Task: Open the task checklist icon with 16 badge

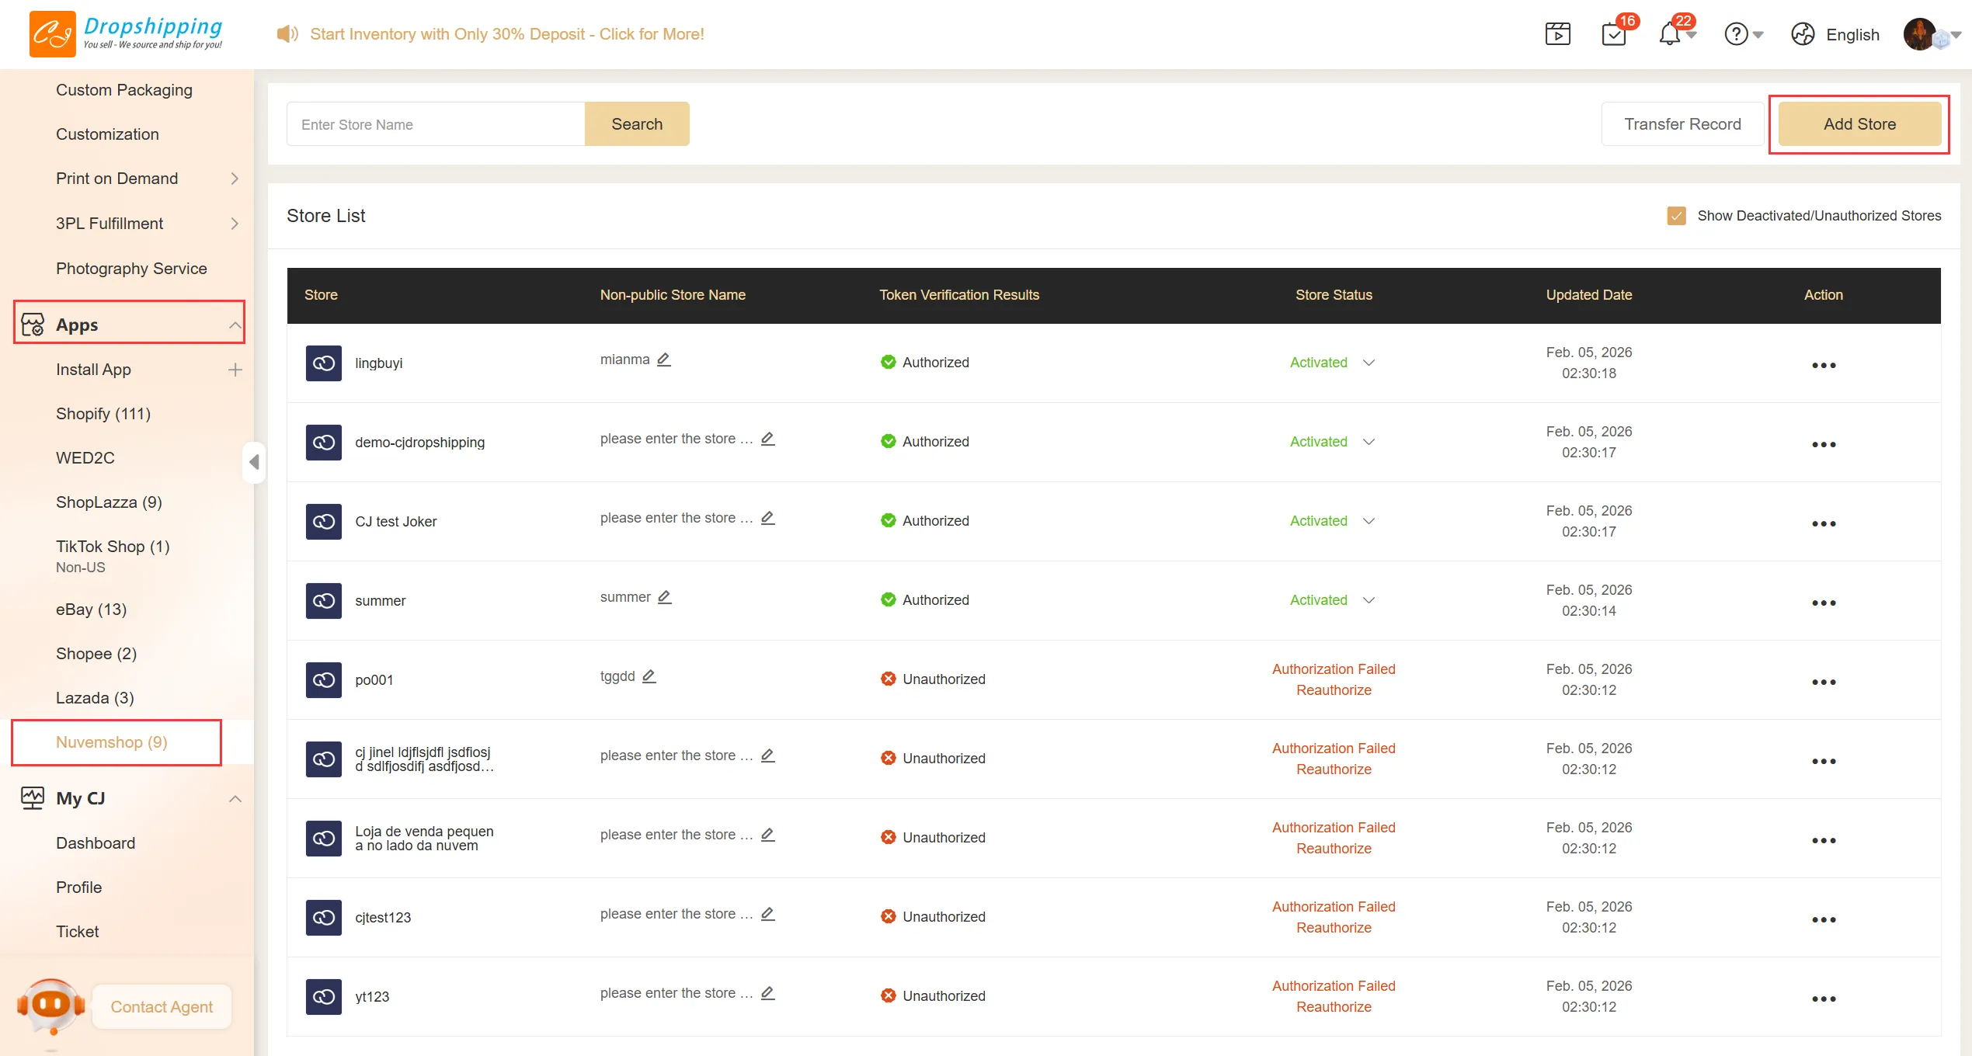Action: [x=1613, y=34]
